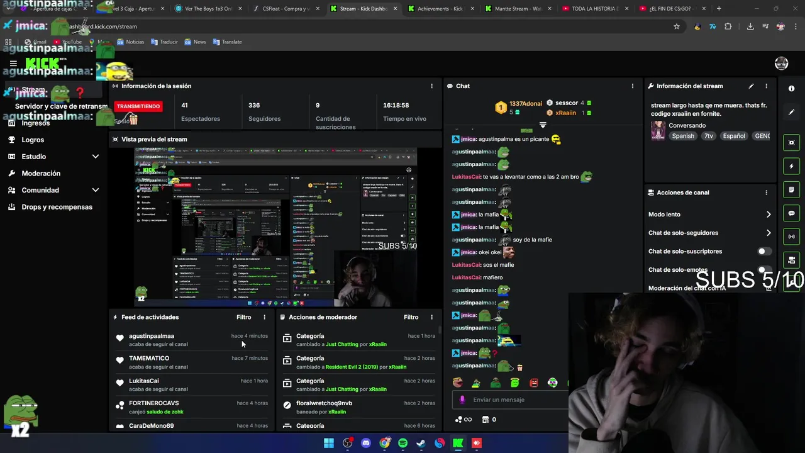Click the Español tag chip
805x453 pixels.
[734, 136]
